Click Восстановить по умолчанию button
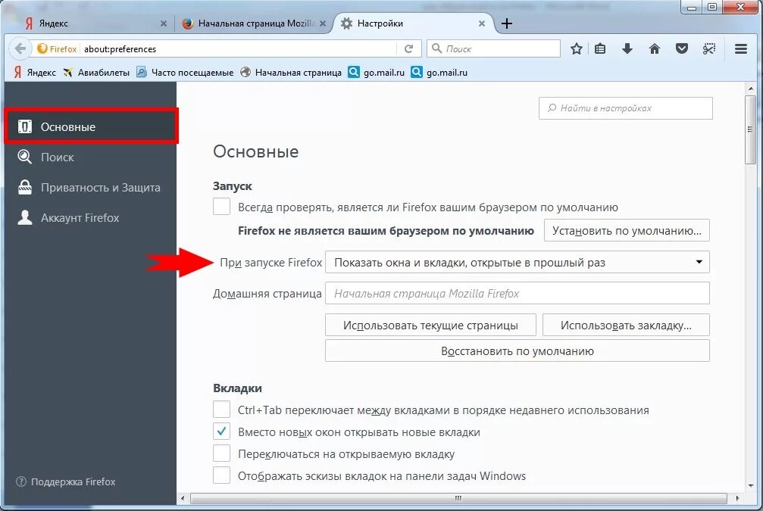The width and height of the screenshot is (763, 511). click(x=518, y=351)
